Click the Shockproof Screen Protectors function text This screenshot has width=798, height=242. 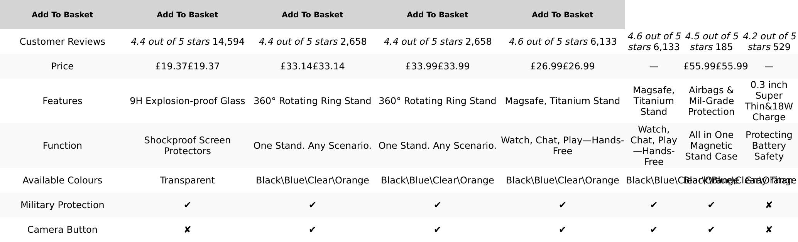(188, 146)
